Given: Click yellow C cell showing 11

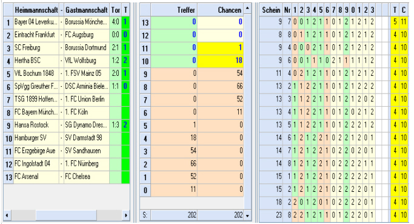Looking at the screenshot, I should pos(404,22).
